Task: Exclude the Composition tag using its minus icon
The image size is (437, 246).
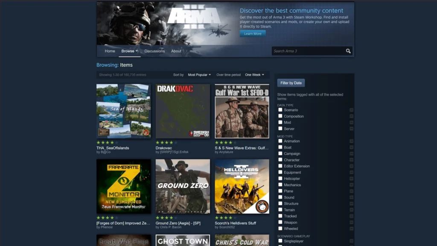Action: 352,116
